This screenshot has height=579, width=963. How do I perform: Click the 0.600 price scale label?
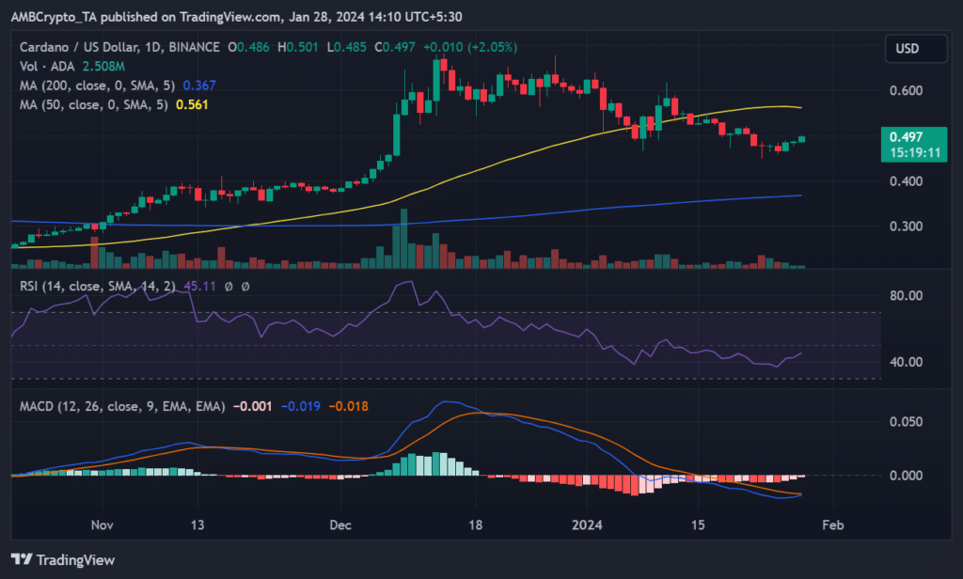pos(907,90)
